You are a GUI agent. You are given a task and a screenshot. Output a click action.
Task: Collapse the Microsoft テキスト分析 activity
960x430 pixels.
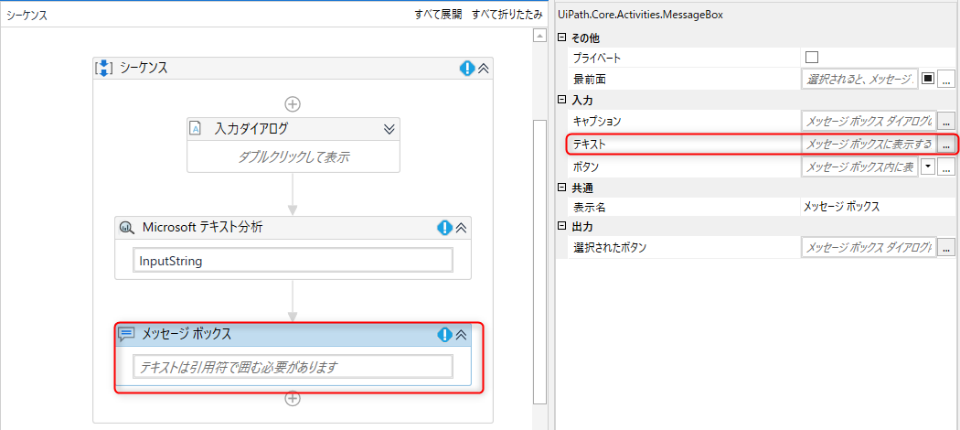click(462, 228)
